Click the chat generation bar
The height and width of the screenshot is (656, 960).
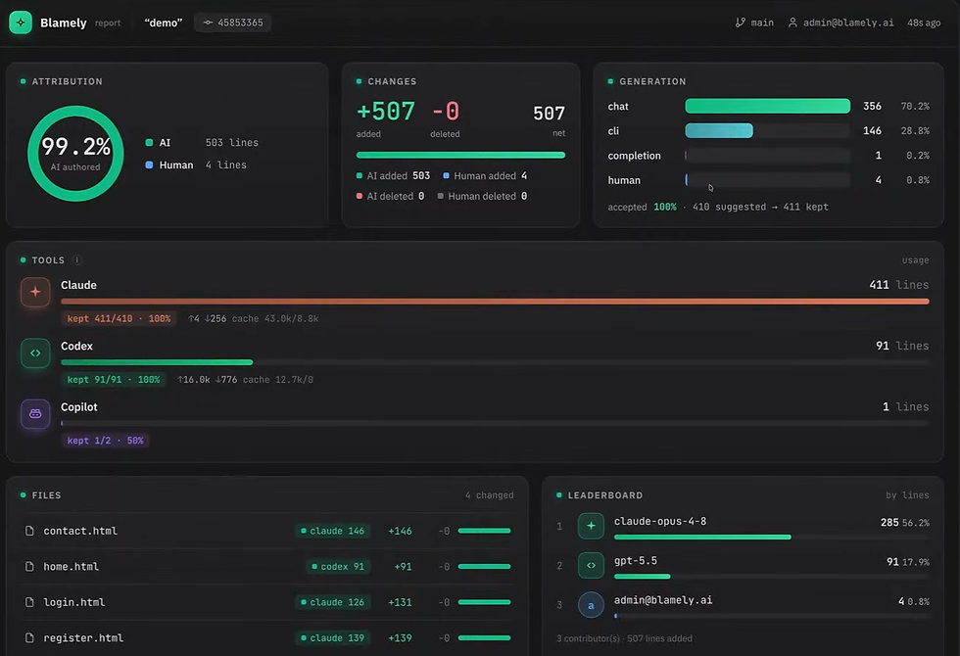coord(767,107)
